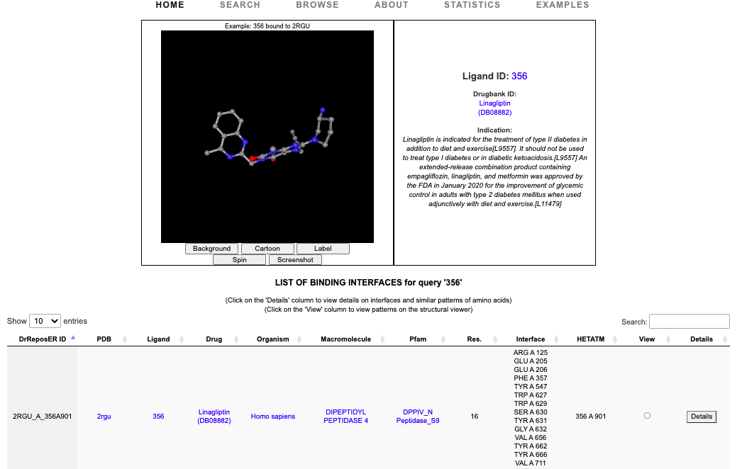The image size is (742, 469).
Task: Open Linagliptin (DB08882) drug link in table
Action: point(214,417)
